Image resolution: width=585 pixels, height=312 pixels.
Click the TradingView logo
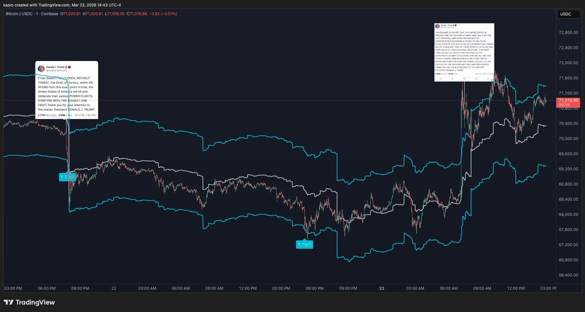coord(29,302)
